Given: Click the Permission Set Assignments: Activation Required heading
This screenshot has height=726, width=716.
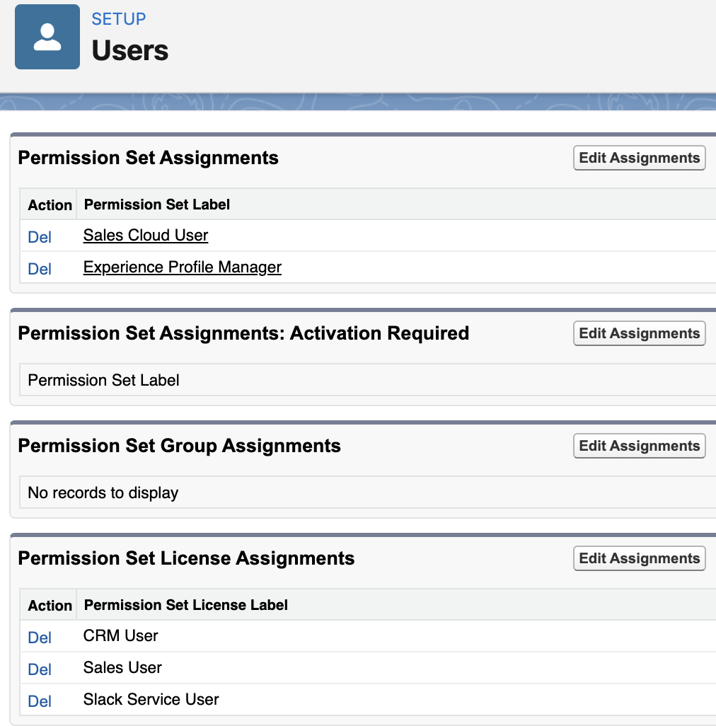Looking at the screenshot, I should [243, 333].
